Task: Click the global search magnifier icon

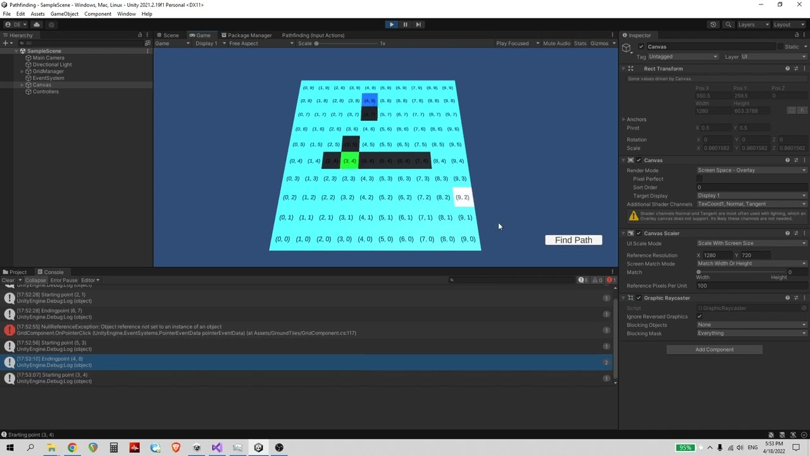Action: pos(728,25)
